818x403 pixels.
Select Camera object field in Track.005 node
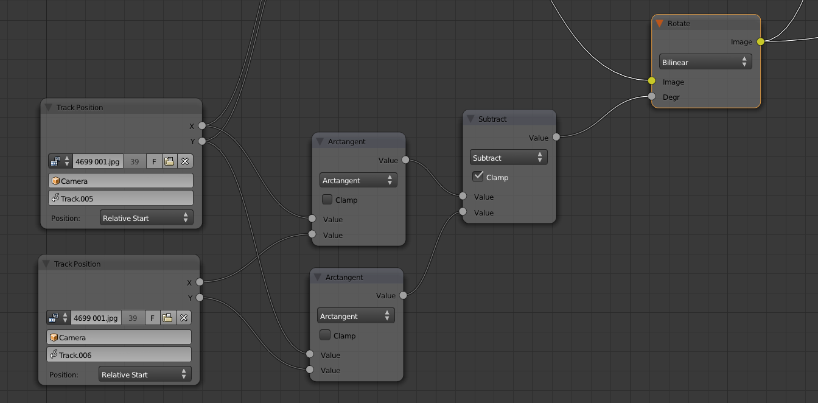point(121,181)
